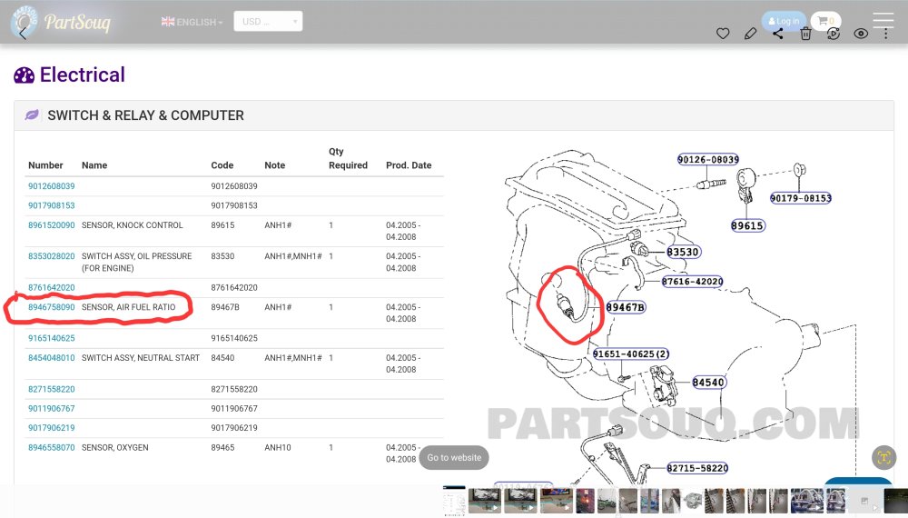Click diagram label 90126-08039
The height and width of the screenshot is (518, 908).
click(x=708, y=159)
